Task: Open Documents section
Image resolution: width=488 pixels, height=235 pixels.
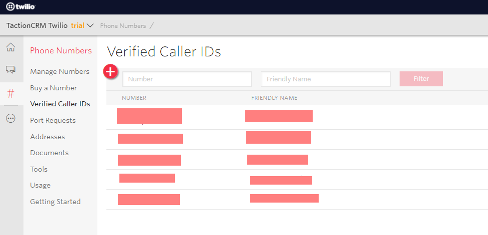Action: (x=49, y=153)
